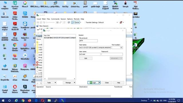The width and height of the screenshot is (183, 103).
Task: Select the New Session tab
Action: coord(42,26)
